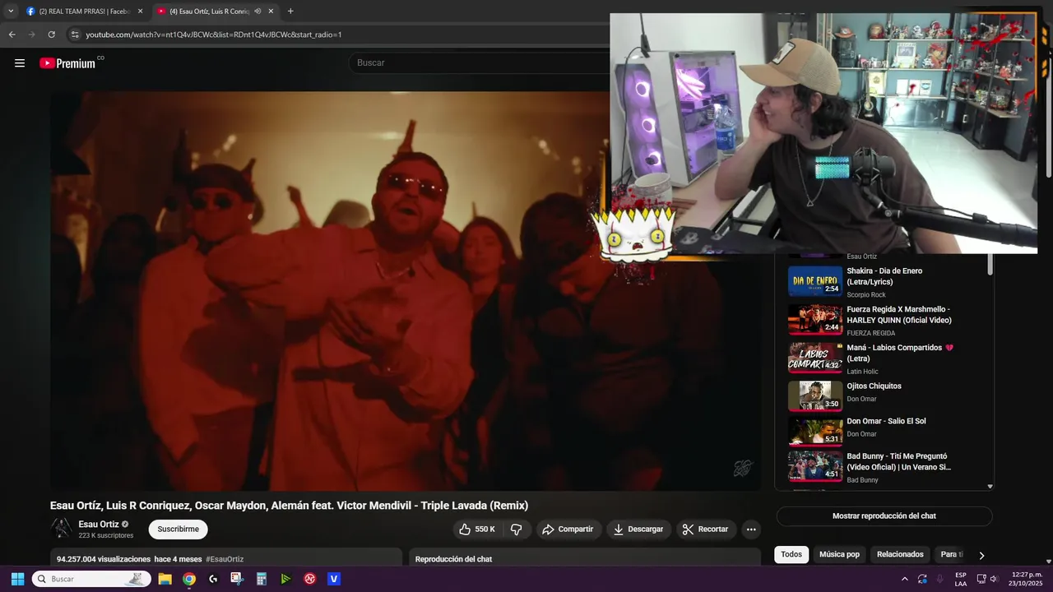Close the REAL TEAM PRRAS Facebook tab
The width and height of the screenshot is (1053, 592).
(140, 11)
